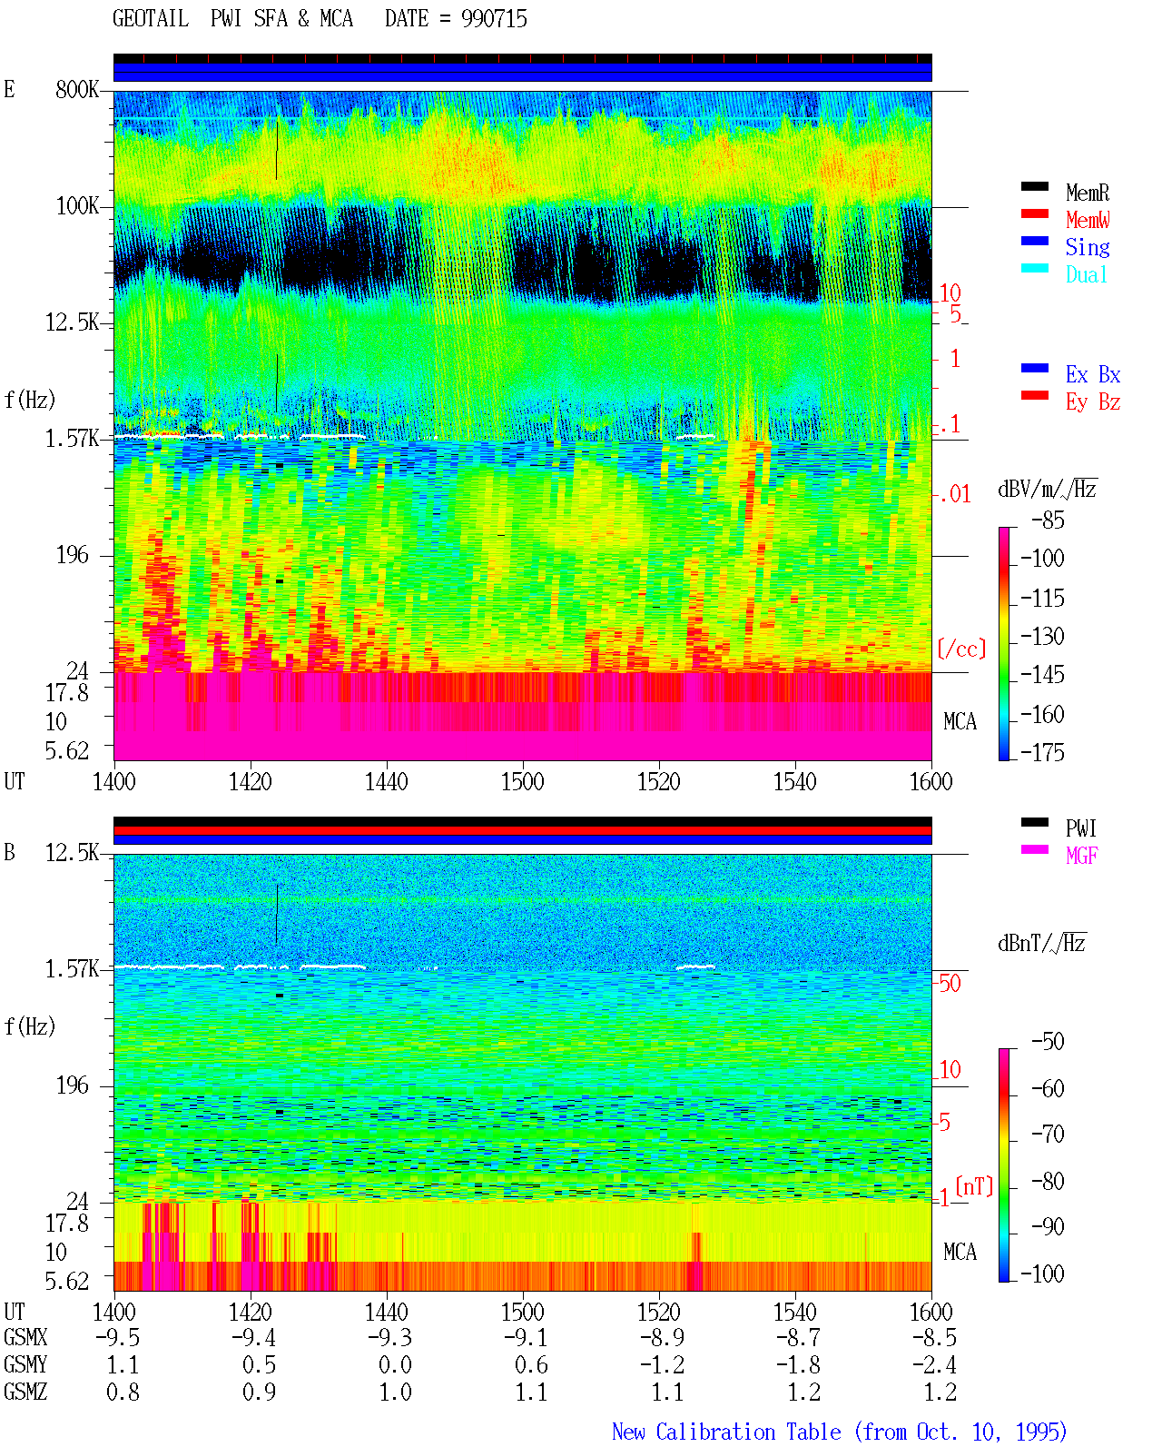Viewport: 1162px width, 1447px height.
Task: Select the cyan Dual legend swatch
Action: point(1035,268)
